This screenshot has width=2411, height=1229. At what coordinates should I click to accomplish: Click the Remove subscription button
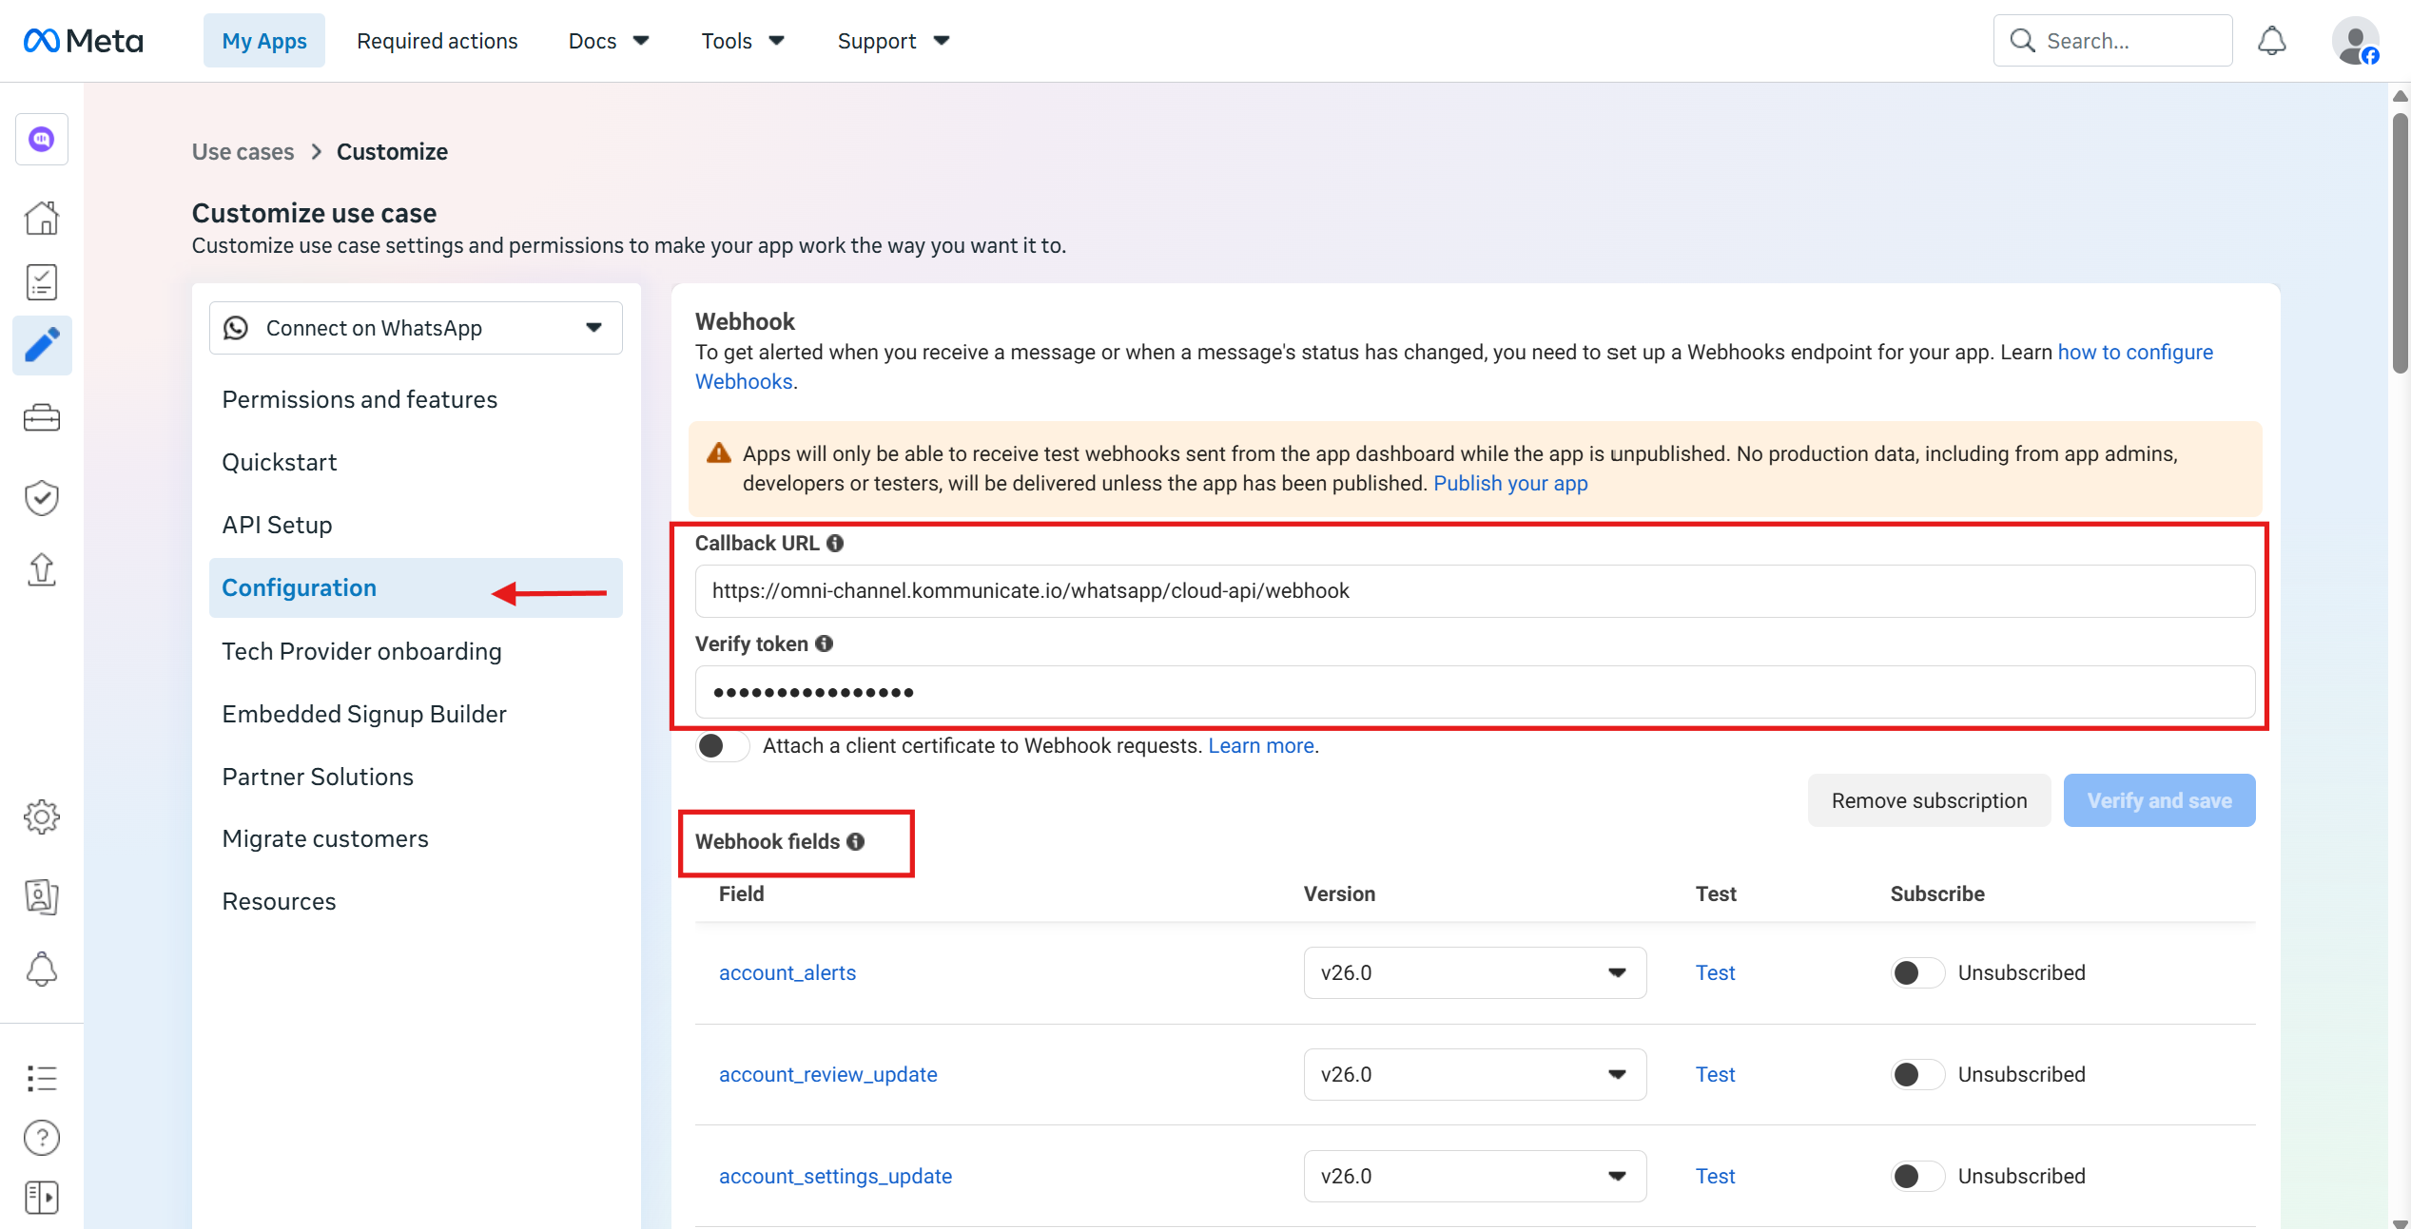coord(1929,800)
